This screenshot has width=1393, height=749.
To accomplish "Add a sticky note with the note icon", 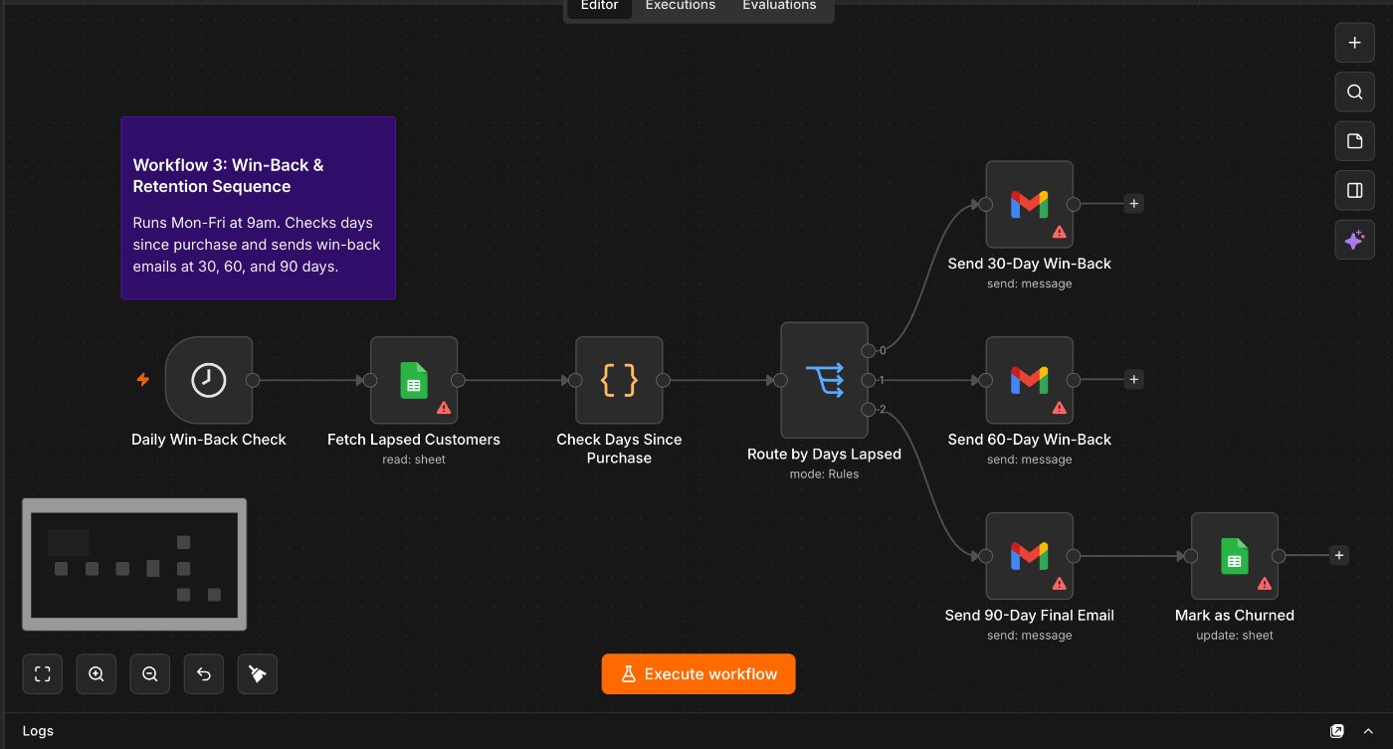I will click(1354, 141).
